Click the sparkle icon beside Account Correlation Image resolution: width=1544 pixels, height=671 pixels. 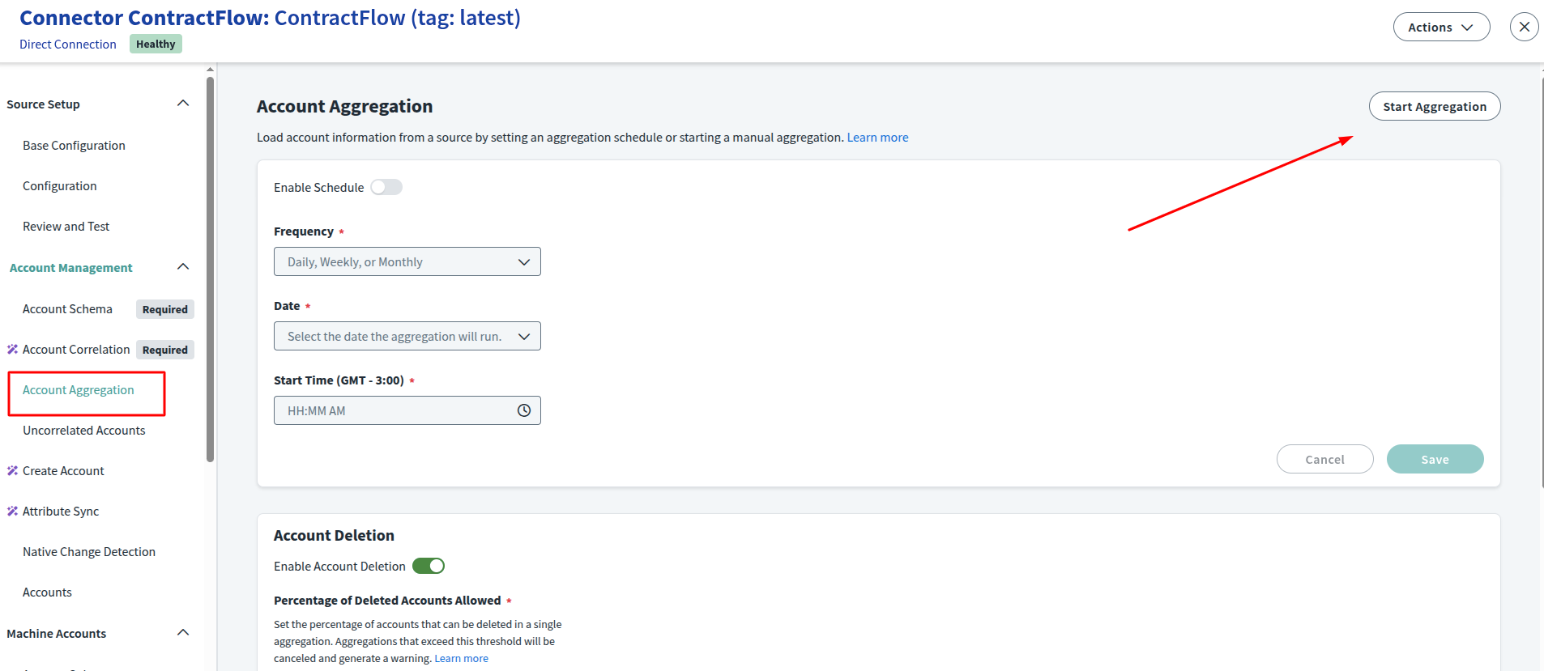tap(12, 350)
